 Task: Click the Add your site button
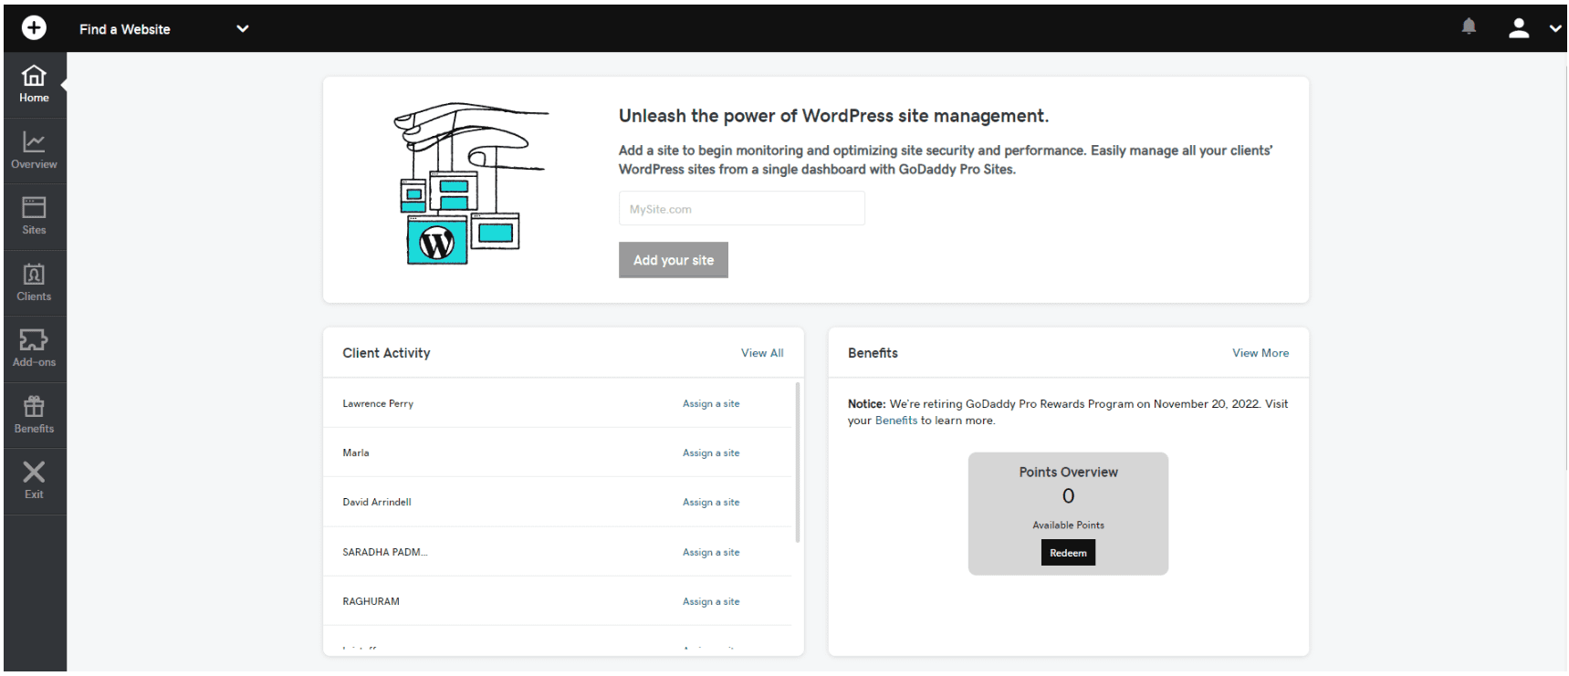coord(674,260)
